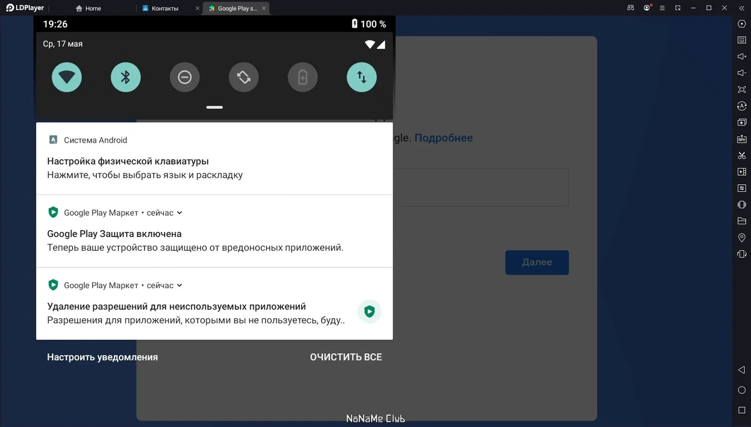Toggle the Do Not Disturb quick setting

[185, 78]
